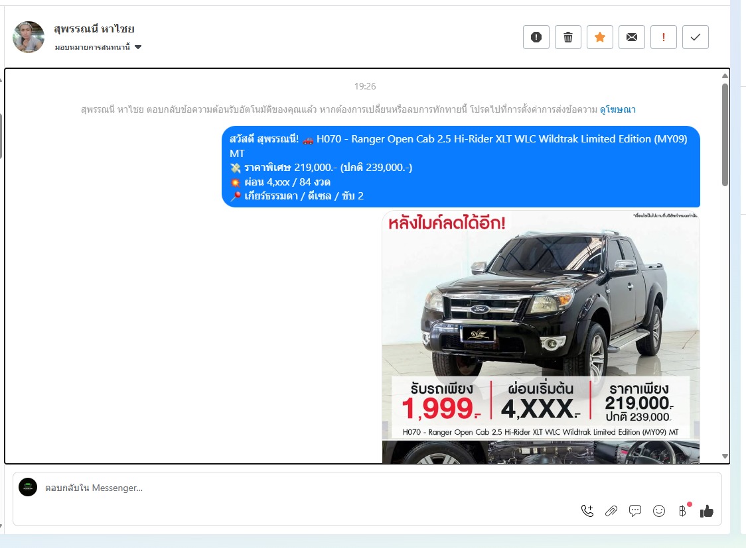Open สุพรรณนี หาไชย profile picture

(29, 36)
